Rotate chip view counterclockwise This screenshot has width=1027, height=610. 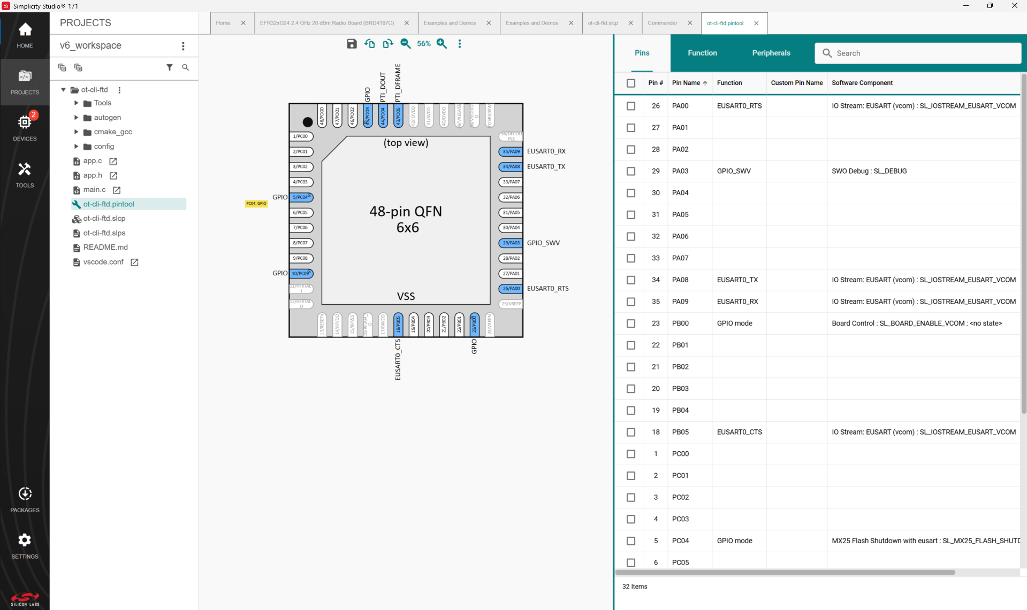[x=369, y=44]
